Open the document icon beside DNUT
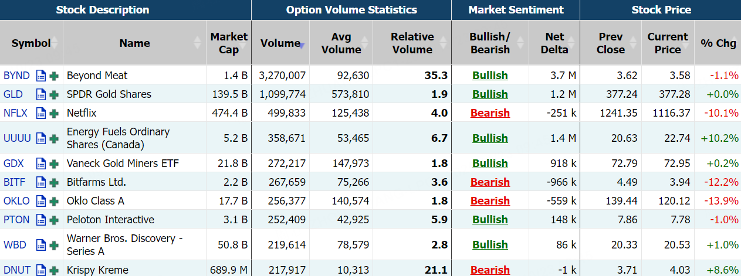 click(41, 270)
